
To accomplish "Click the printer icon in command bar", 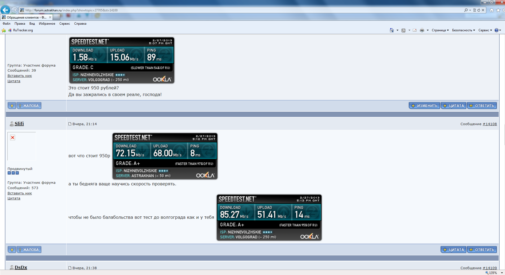I will click(422, 30).
